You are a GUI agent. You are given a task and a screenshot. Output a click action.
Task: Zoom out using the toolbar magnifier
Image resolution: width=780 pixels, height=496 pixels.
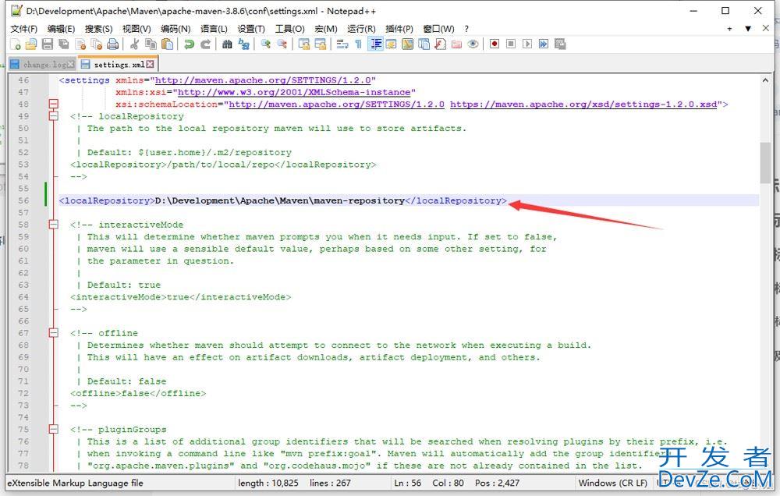[x=282, y=44]
